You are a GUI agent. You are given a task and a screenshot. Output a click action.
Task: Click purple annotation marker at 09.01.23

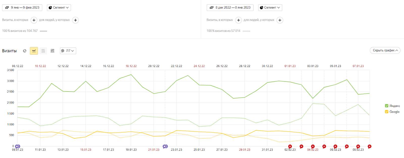pyautogui.click(x=17, y=146)
